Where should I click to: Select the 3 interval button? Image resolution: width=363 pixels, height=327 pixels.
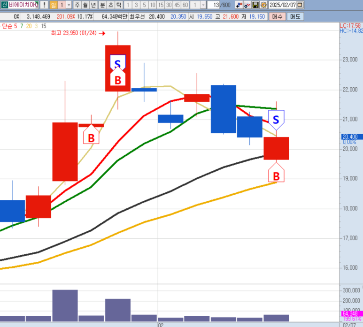point(136,5)
